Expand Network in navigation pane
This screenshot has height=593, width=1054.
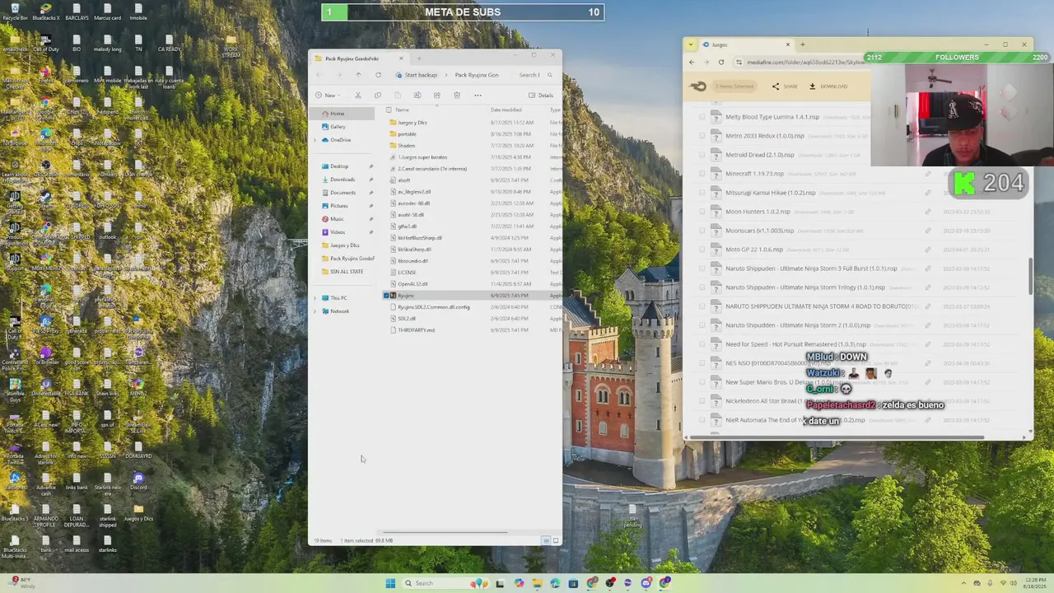[315, 311]
